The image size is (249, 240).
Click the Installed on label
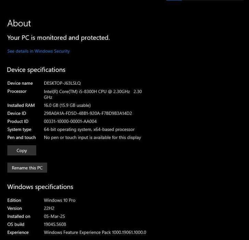pos(19,216)
